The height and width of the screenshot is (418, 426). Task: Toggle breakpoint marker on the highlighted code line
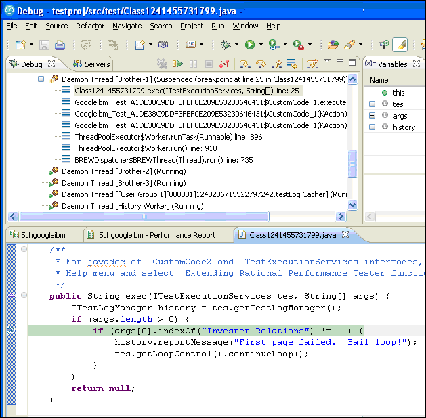coord(11,331)
